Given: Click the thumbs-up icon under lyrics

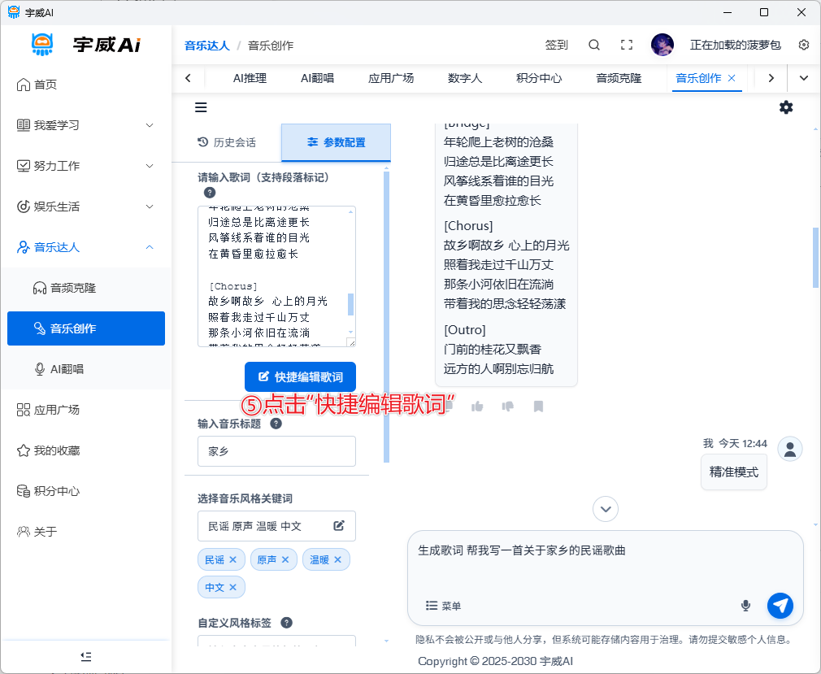Looking at the screenshot, I should click(x=477, y=407).
